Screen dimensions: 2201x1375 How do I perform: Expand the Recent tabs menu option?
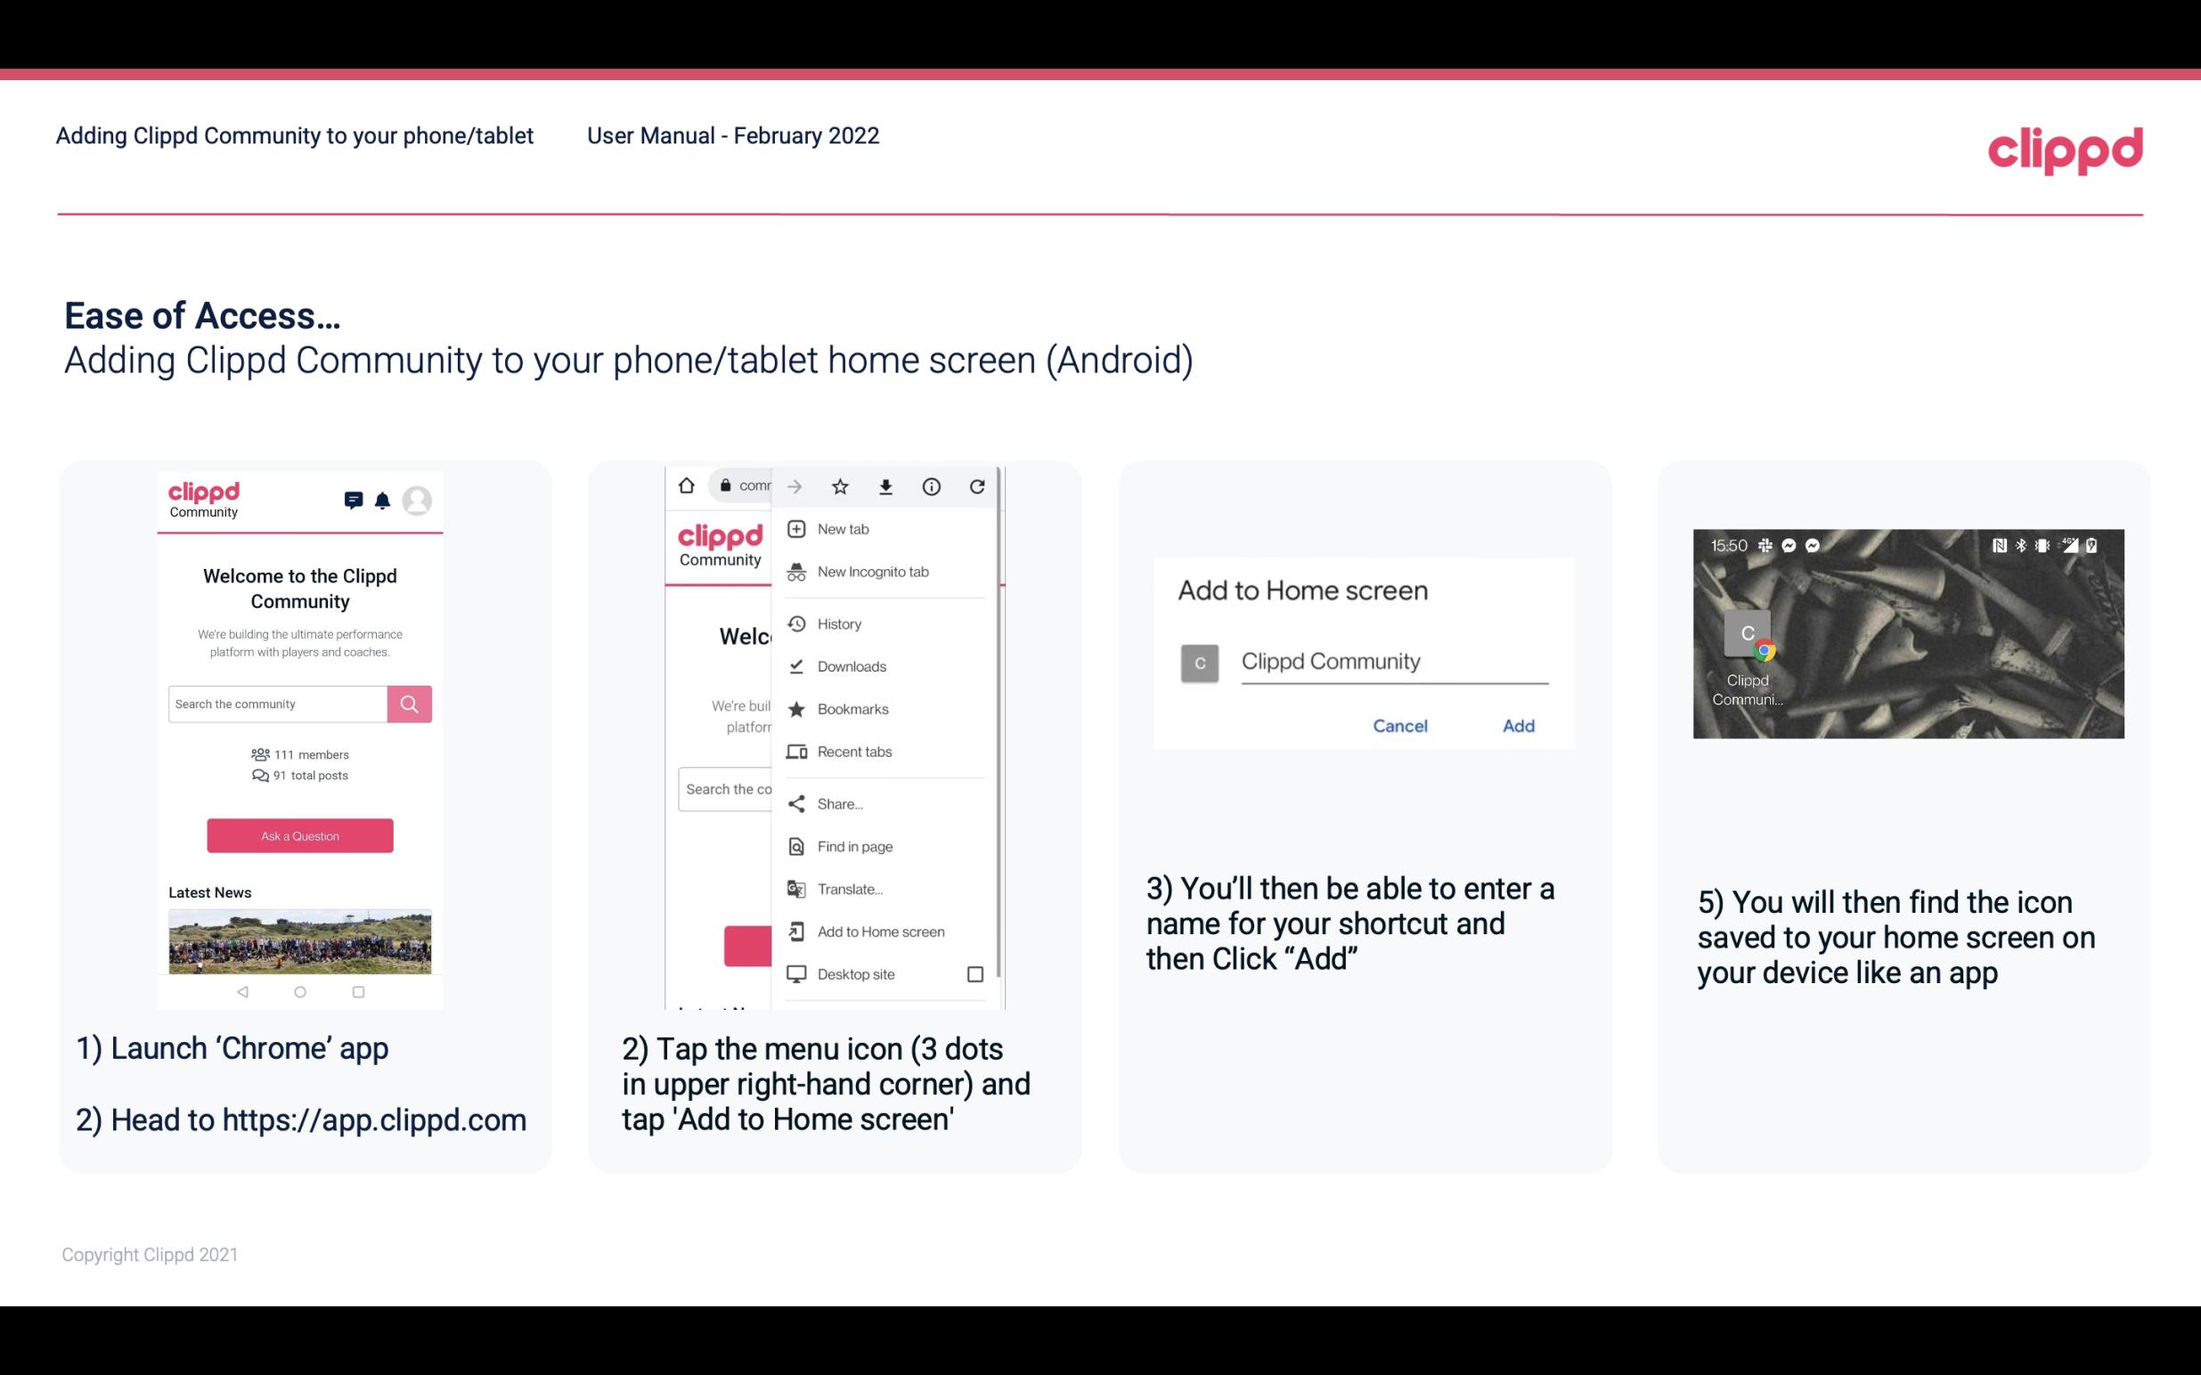[881, 751]
